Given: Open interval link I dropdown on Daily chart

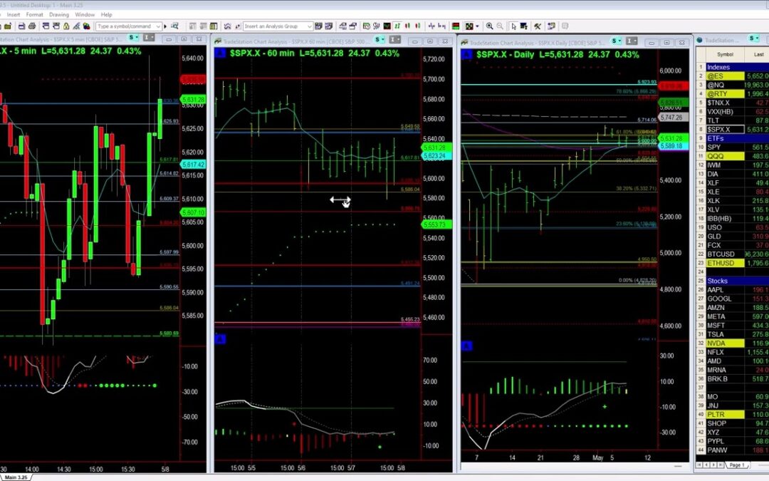Looking at the screenshot, I should (x=632, y=41).
